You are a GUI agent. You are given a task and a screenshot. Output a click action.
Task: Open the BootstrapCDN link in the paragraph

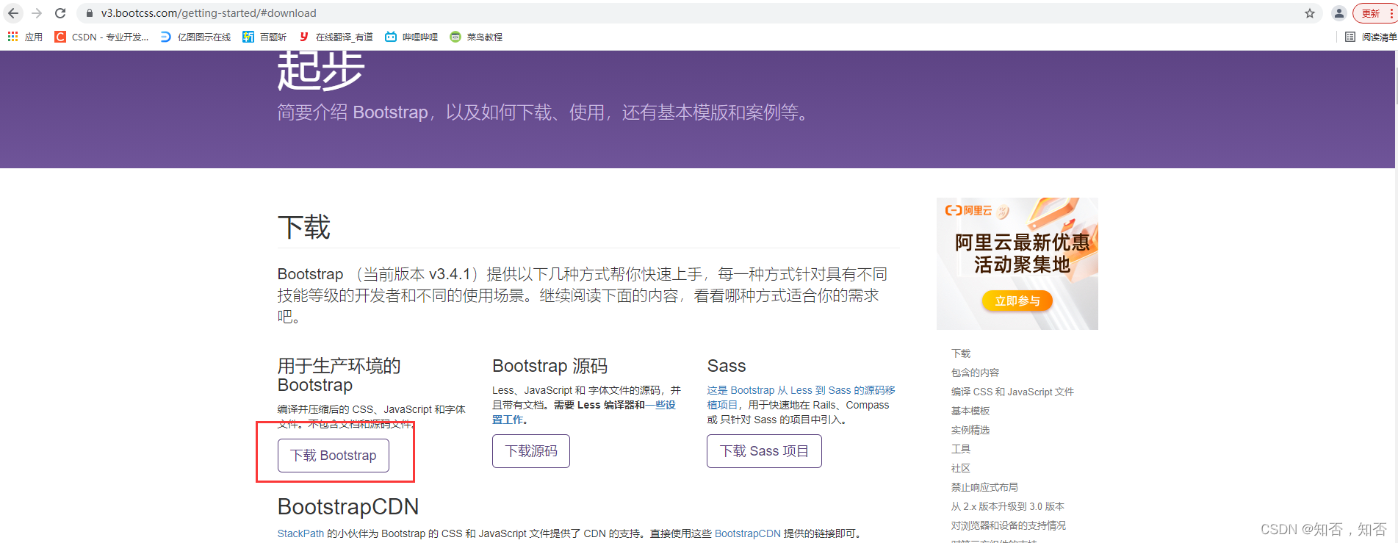click(x=747, y=533)
